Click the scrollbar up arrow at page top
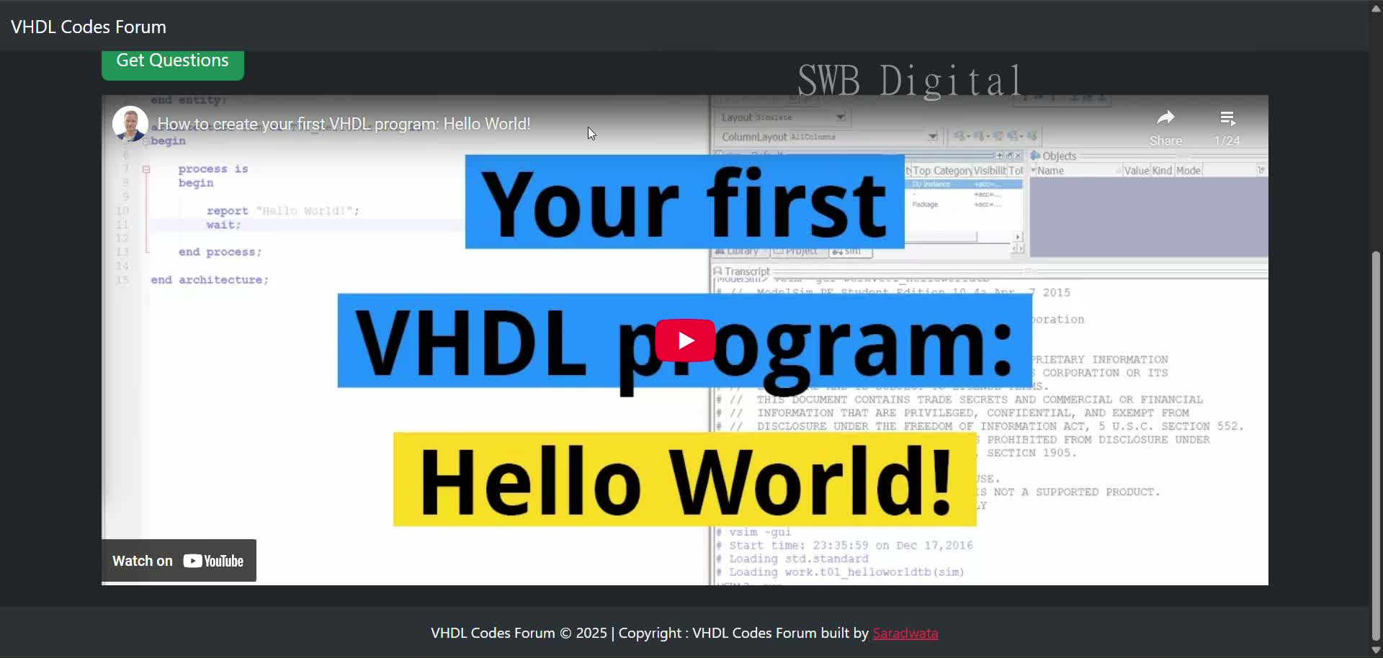This screenshot has height=658, width=1383. click(1376, 9)
